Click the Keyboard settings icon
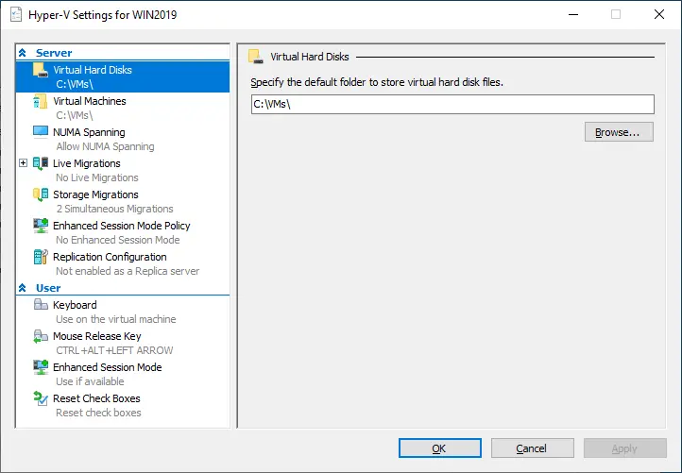Image resolution: width=682 pixels, height=473 pixels. coord(41,304)
